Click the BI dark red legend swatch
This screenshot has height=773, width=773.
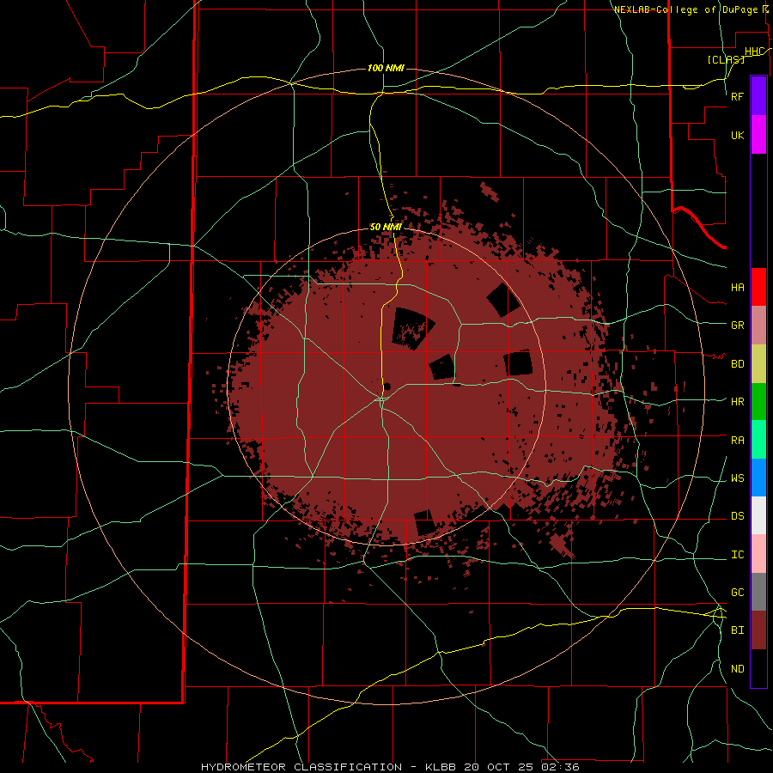pyautogui.click(x=758, y=630)
